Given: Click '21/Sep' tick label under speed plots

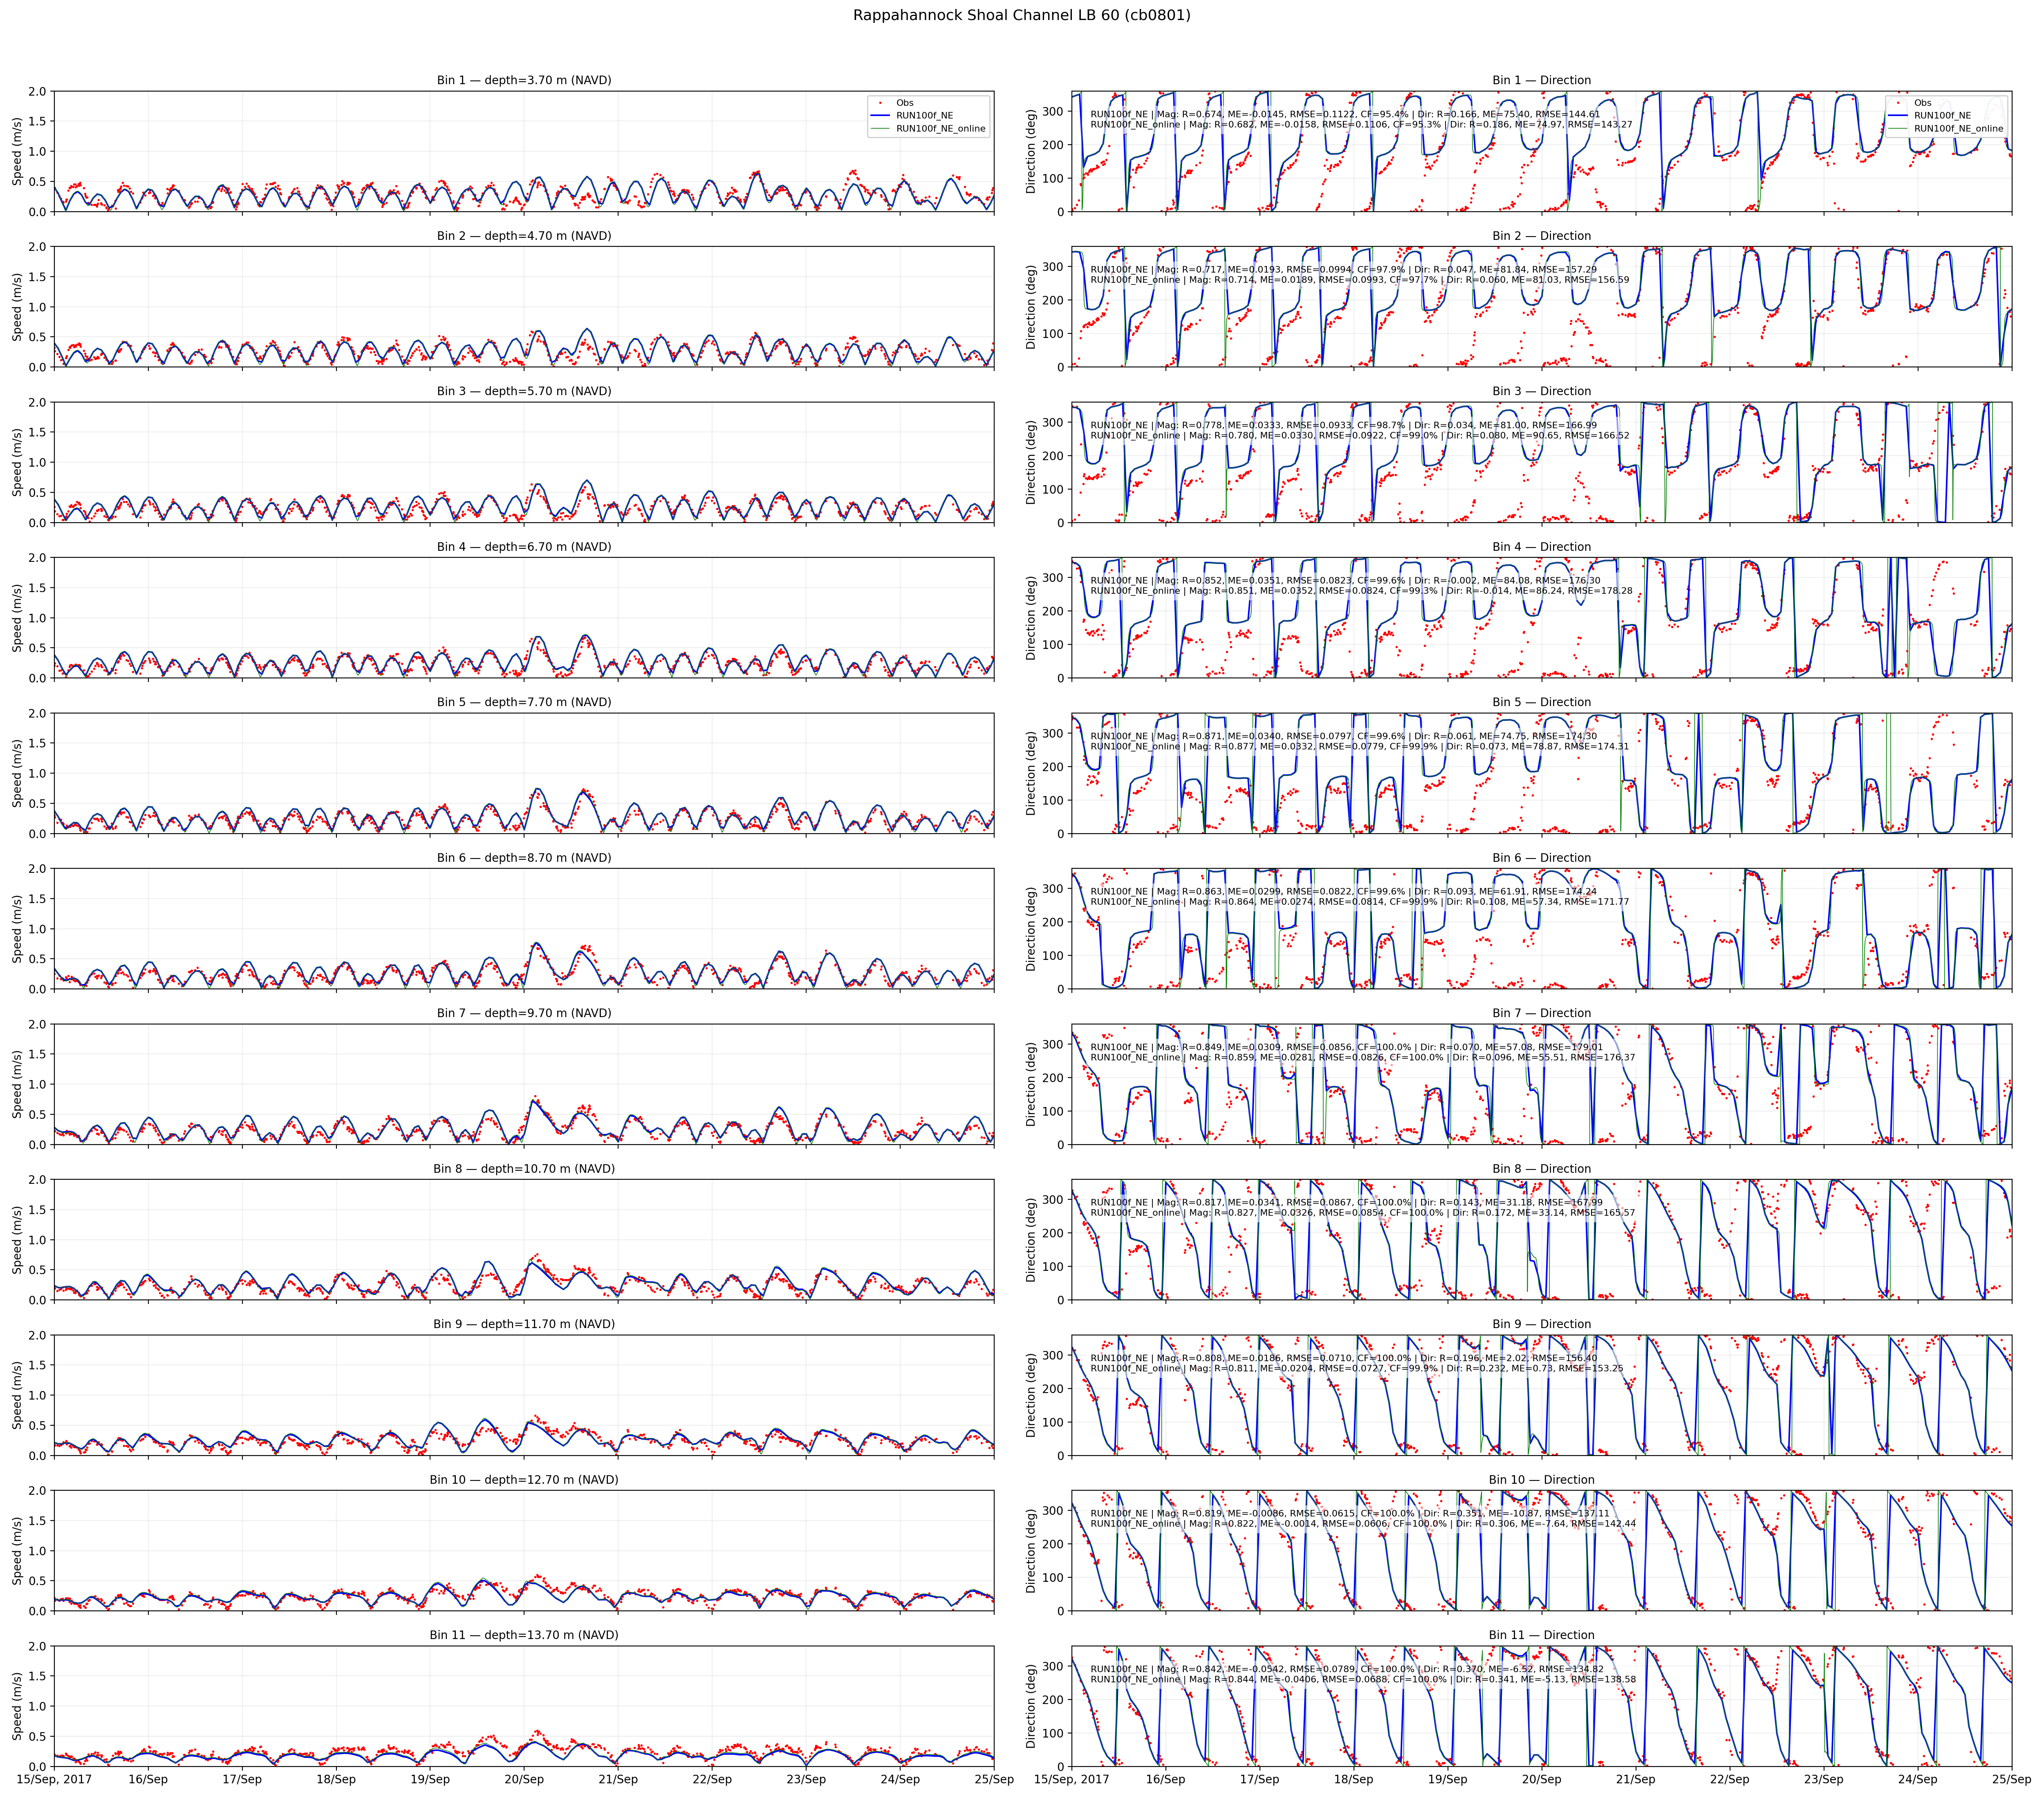Looking at the screenshot, I should coord(618,1779).
